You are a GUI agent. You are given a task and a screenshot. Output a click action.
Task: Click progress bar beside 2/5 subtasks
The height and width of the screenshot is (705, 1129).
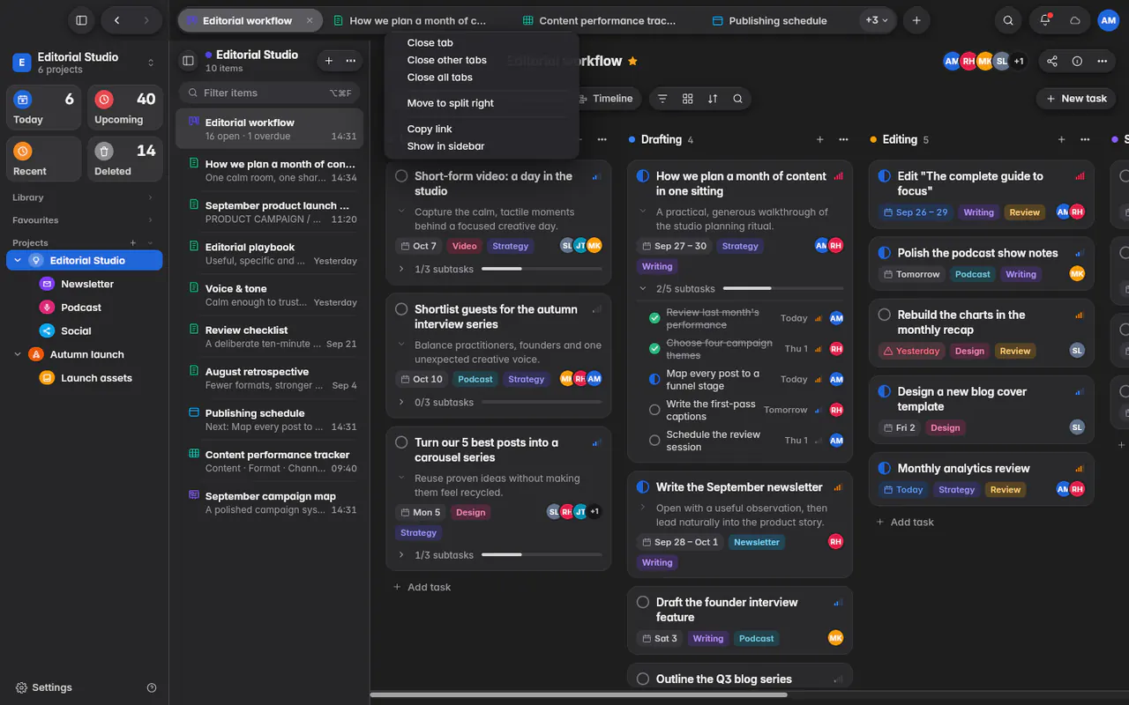click(x=783, y=288)
